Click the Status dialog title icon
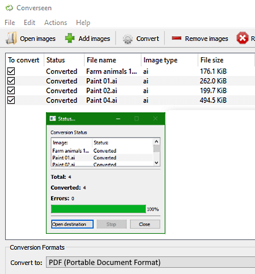This screenshot has height=274, width=255. [x=53, y=118]
